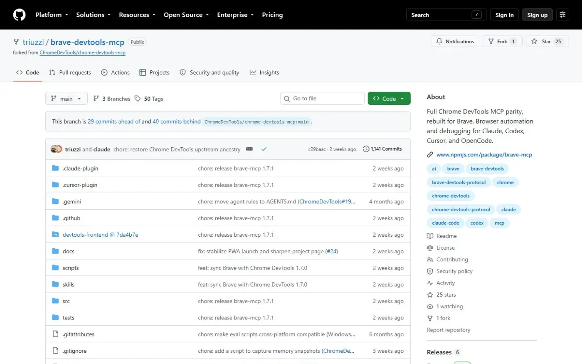The height and width of the screenshot is (364, 582).
Task: Open the triuzzi owner profile link
Action: point(33,42)
